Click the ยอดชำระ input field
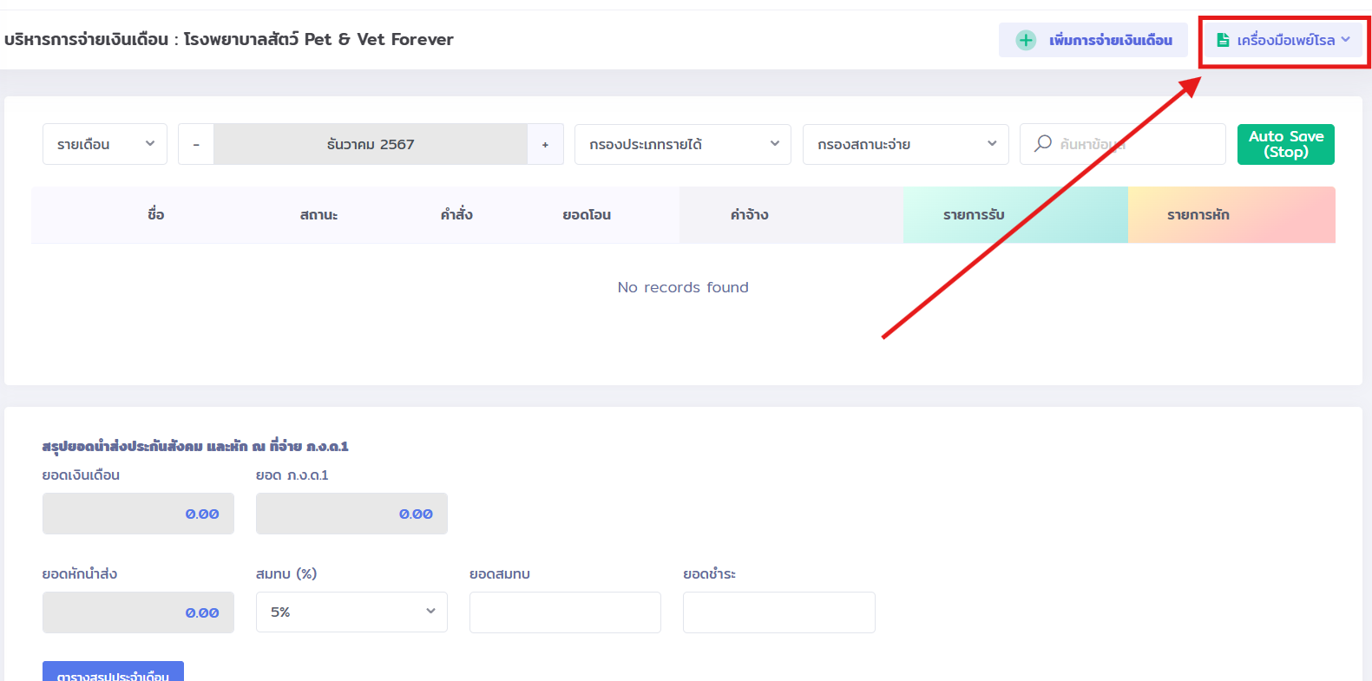The width and height of the screenshot is (1372, 681). tap(778, 612)
